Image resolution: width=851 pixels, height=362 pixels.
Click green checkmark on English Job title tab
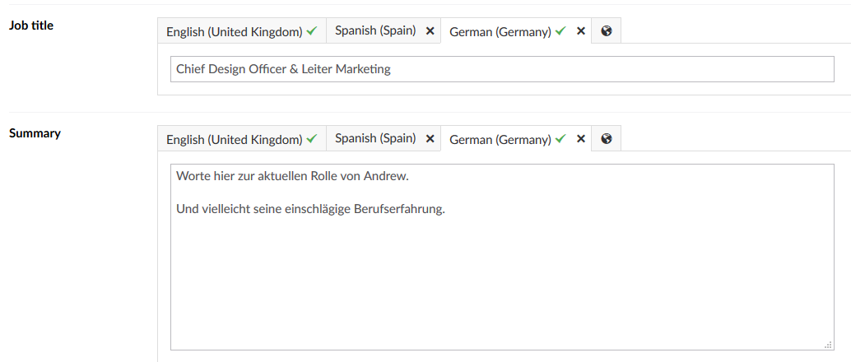[x=312, y=31]
